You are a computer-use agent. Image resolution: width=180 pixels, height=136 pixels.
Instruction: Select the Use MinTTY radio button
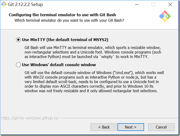[18, 40]
